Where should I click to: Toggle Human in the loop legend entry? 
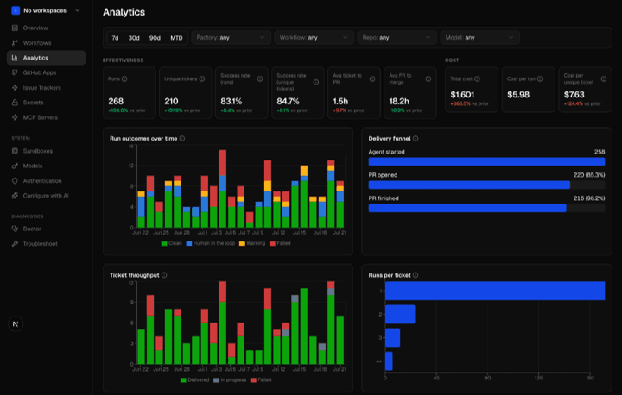coord(211,243)
